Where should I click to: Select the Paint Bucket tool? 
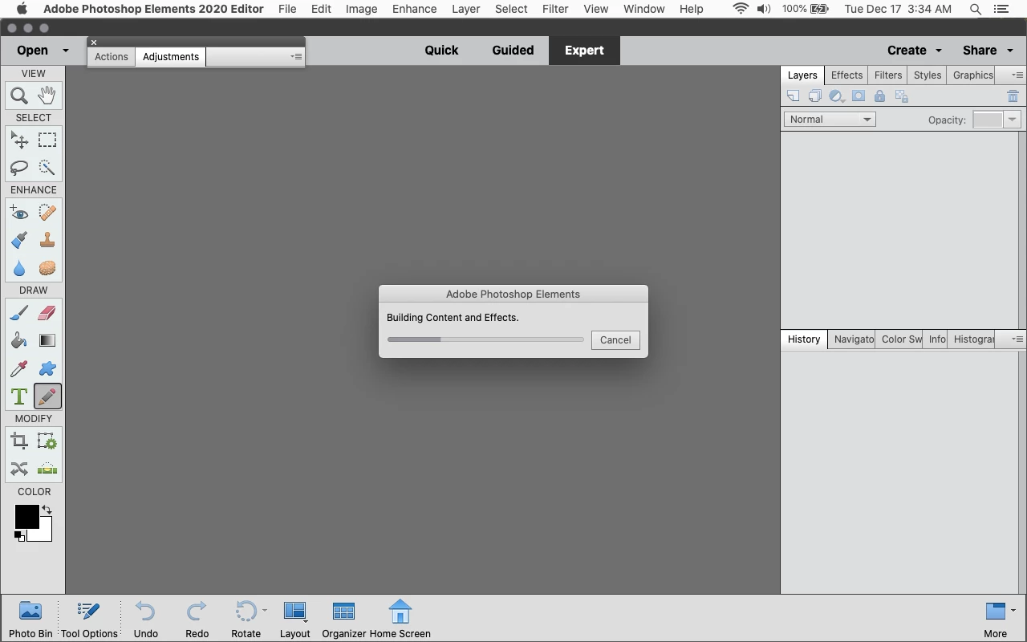(19, 340)
